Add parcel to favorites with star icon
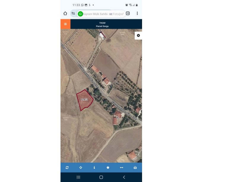The width and height of the screenshot is (242, 182). 108,168
